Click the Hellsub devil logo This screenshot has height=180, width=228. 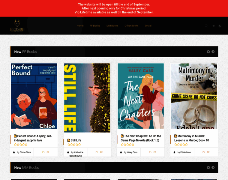coord(17,25)
